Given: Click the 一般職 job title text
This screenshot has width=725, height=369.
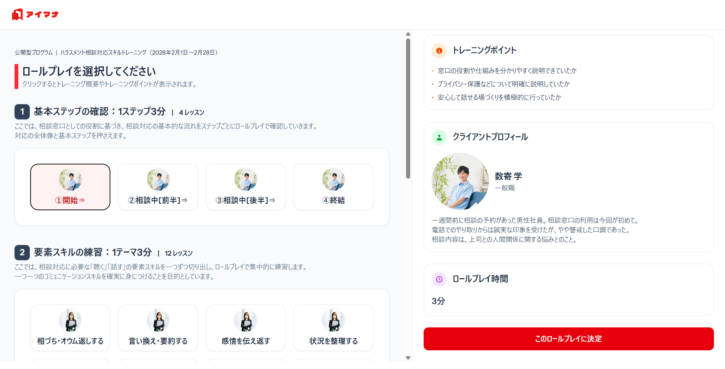Looking at the screenshot, I should tap(505, 188).
